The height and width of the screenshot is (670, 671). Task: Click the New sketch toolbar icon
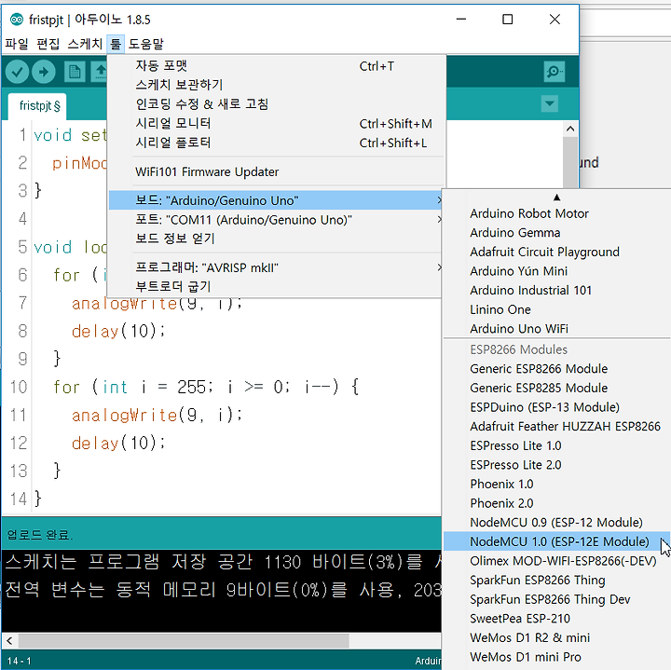click(75, 72)
